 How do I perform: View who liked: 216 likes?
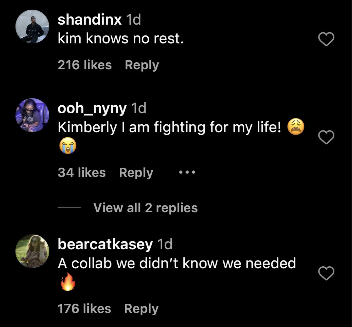(85, 65)
